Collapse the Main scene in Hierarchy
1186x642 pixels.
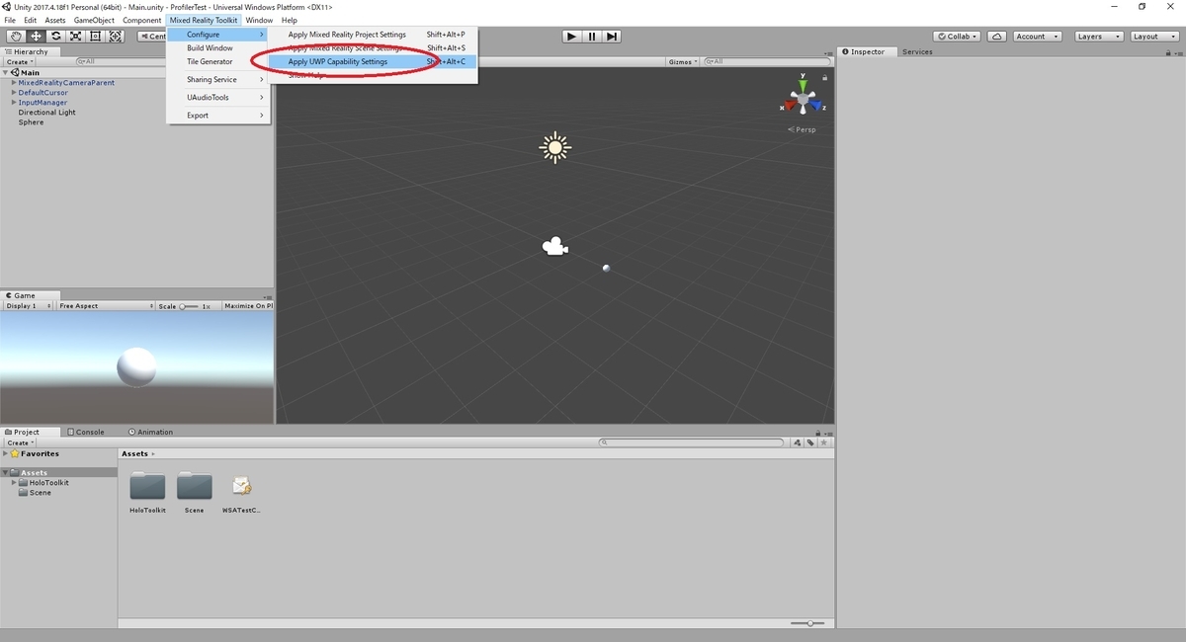pos(7,72)
